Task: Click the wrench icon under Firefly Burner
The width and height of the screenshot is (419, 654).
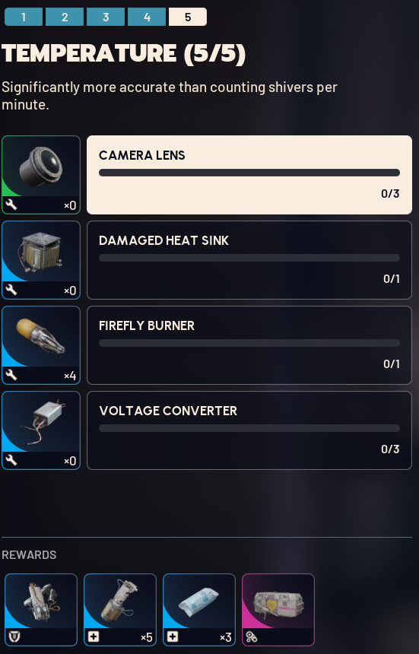Action: tap(11, 375)
